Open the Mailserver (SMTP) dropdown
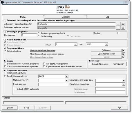This screenshot has height=113, width=132. click(x=67, y=81)
